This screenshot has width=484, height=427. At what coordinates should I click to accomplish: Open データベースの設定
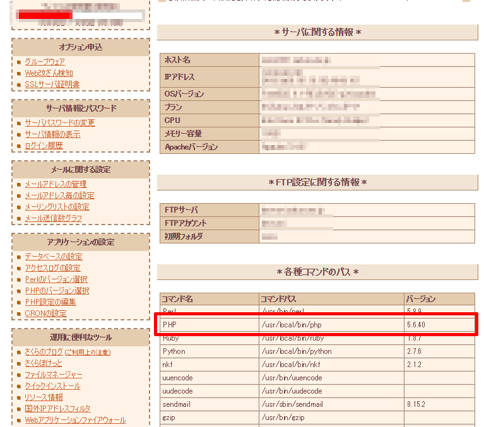coord(53,257)
